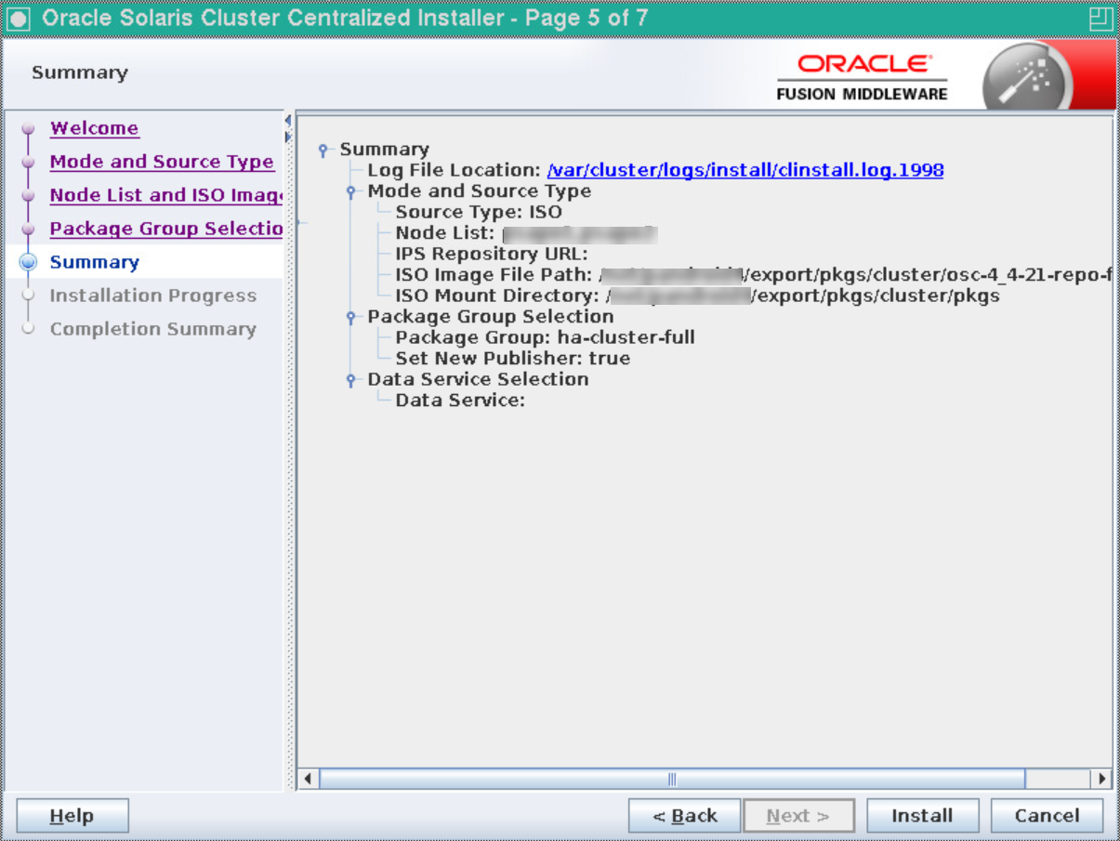The height and width of the screenshot is (841, 1120).
Task: Collapse the Summary tree root node
Action: point(324,150)
